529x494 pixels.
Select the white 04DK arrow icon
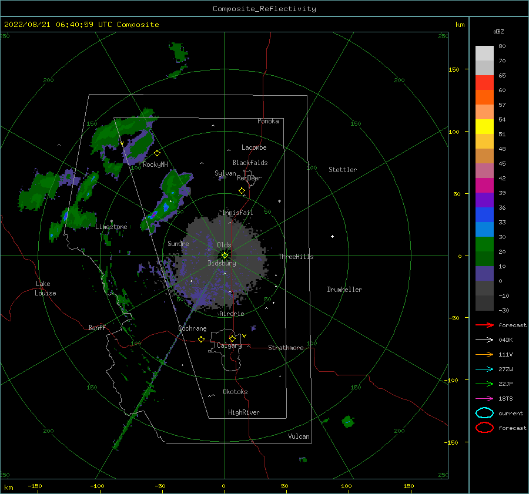pos(484,340)
